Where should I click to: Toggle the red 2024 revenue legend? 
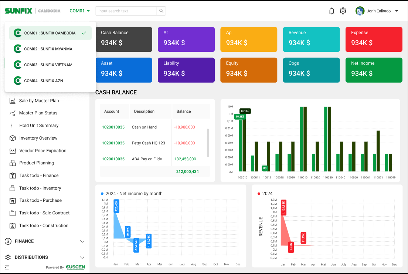point(265,193)
